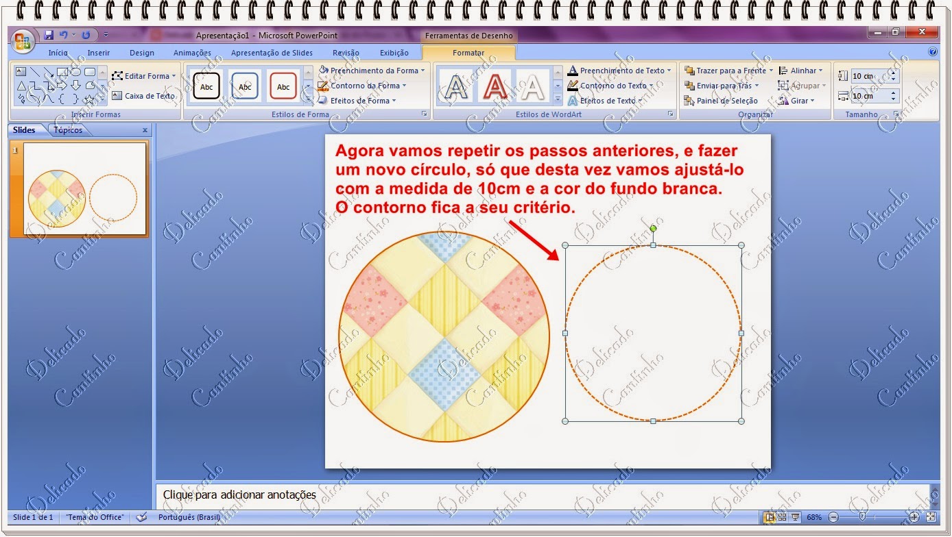The height and width of the screenshot is (537, 952).
Task: Choose the oval shape
Action: click(76, 71)
